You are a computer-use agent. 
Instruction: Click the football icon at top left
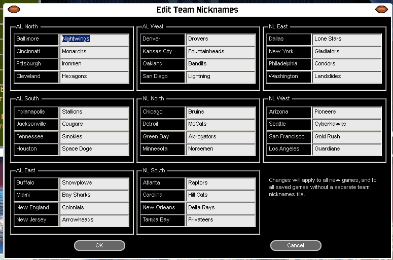pos(14,9)
